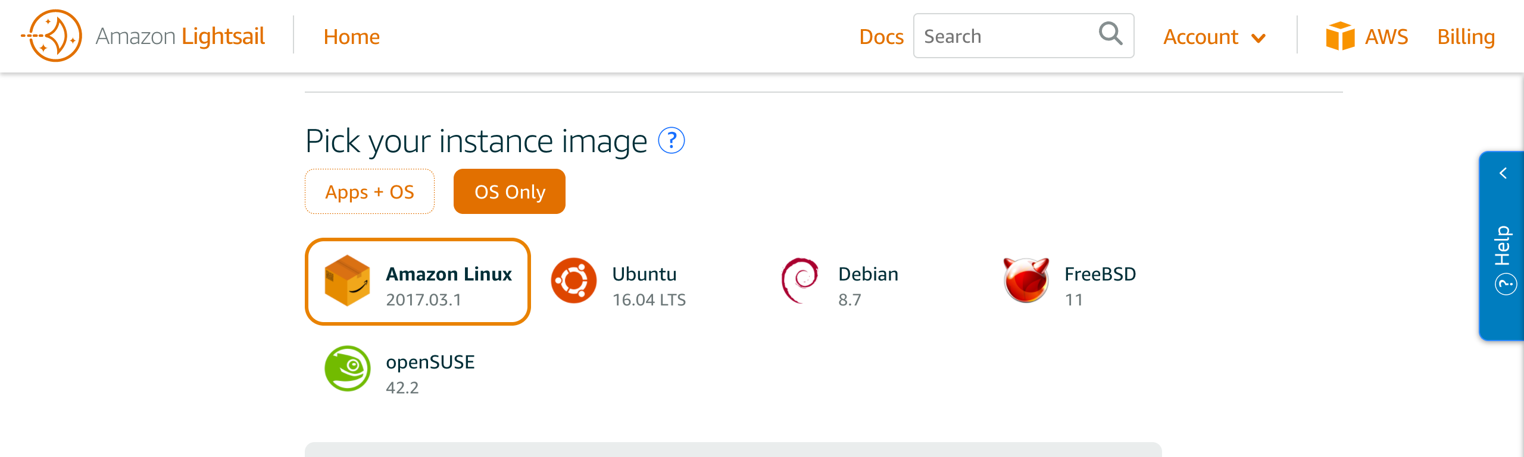
Task: Click the search magnifying glass icon
Action: pyautogui.click(x=1110, y=34)
